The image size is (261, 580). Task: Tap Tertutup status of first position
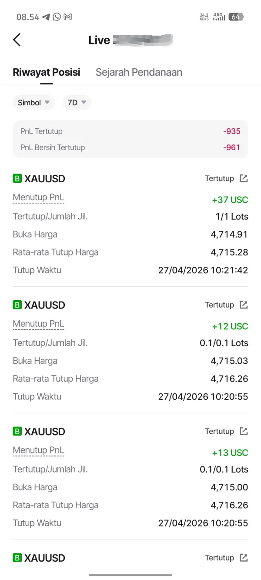tap(219, 178)
